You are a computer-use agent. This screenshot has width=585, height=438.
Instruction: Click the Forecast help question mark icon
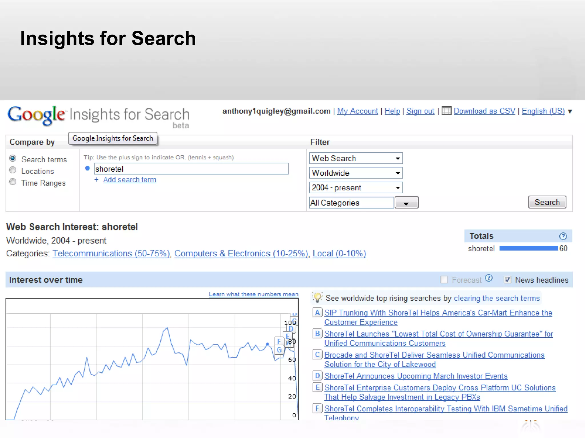489,278
